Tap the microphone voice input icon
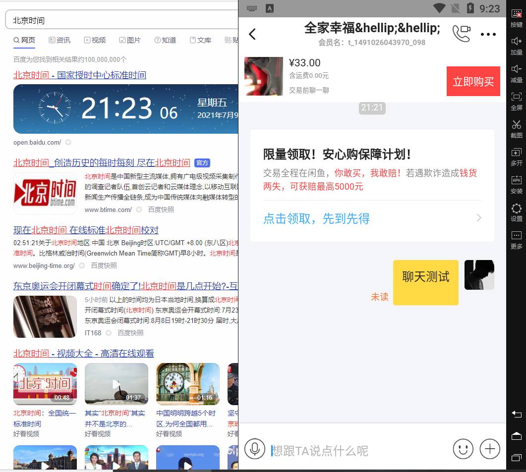 point(255,449)
